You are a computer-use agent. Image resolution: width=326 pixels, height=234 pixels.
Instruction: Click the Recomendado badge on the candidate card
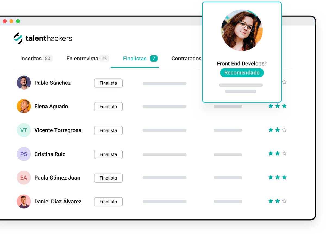[x=242, y=72]
